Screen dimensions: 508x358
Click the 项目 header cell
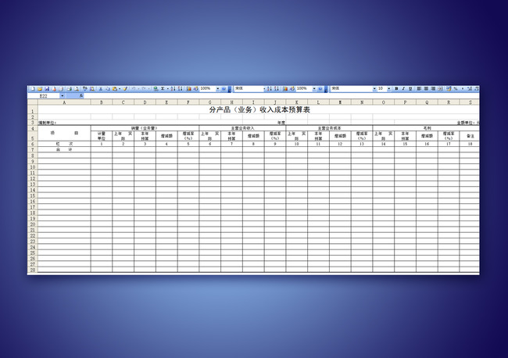click(x=64, y=133)
